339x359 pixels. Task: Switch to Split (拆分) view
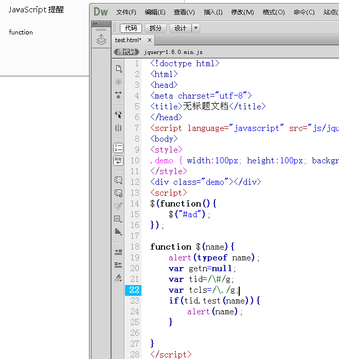155,28
